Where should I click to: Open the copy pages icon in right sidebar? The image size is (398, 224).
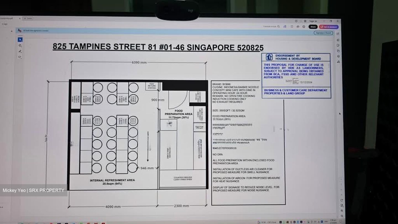click(338, 51)
